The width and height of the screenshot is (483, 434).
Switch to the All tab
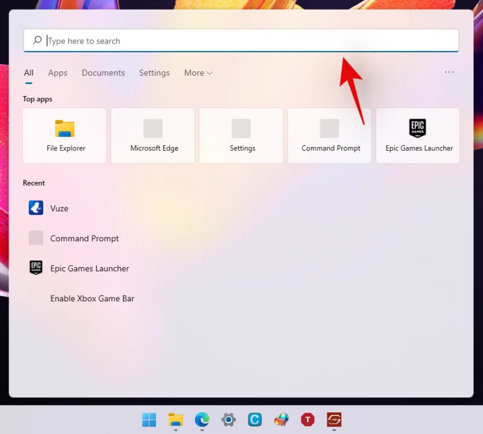pyautogui.click(x=28, y=73)
